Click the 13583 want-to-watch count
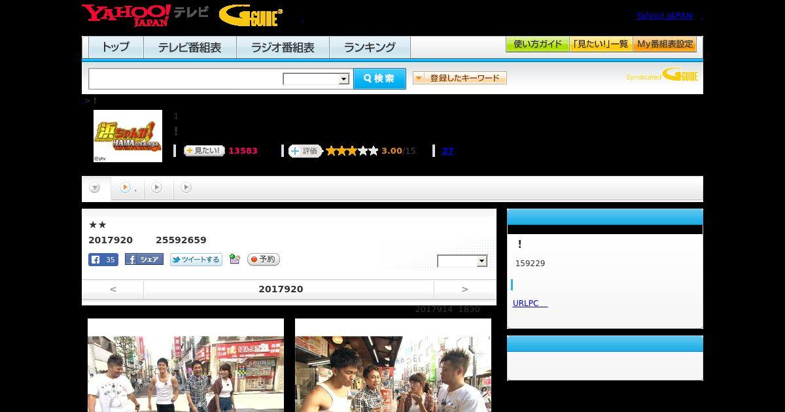 243,151
